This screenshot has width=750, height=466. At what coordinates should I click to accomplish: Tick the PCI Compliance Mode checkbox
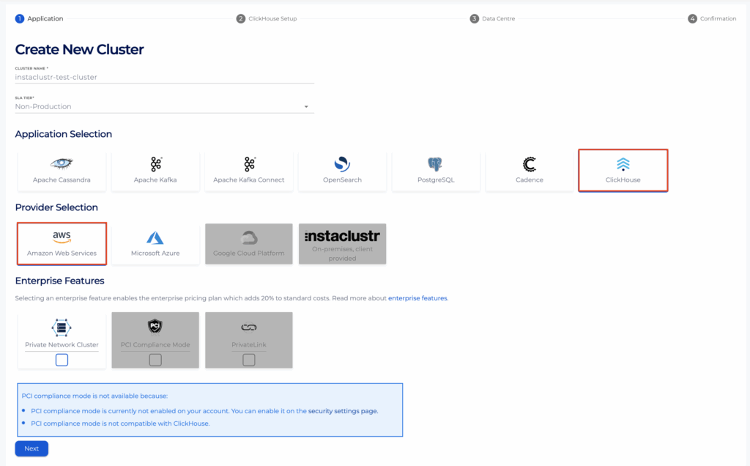click(x=155, y=360)
